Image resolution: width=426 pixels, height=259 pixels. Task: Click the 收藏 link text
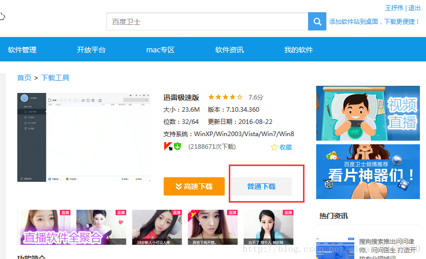286,147
